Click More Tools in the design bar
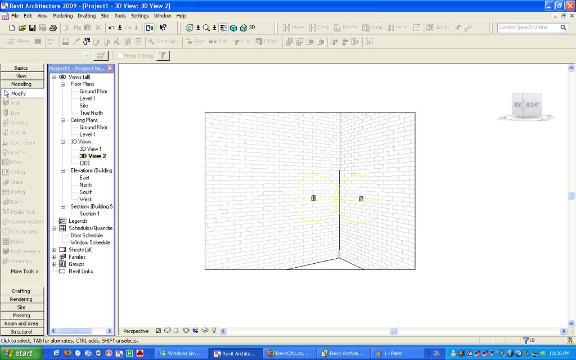The image size is (576, 360). (24, 271)
